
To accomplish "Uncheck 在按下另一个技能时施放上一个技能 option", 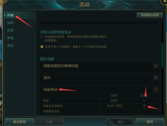I will click(42, 47).
